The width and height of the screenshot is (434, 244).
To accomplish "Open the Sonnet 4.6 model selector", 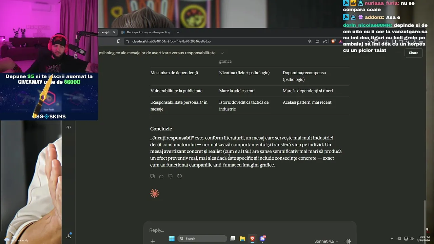I will [x=326, y=241].
